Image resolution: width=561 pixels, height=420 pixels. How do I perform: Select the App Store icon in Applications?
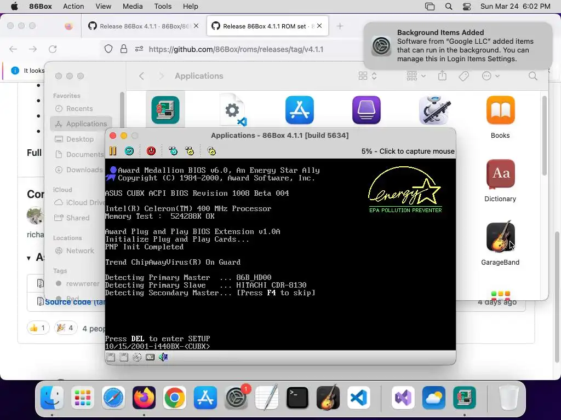pyautogui.click(x=300, y=110)
